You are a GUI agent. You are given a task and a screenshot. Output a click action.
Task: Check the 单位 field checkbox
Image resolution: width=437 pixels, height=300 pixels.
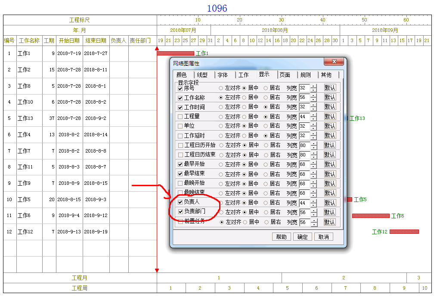point(180,126)
